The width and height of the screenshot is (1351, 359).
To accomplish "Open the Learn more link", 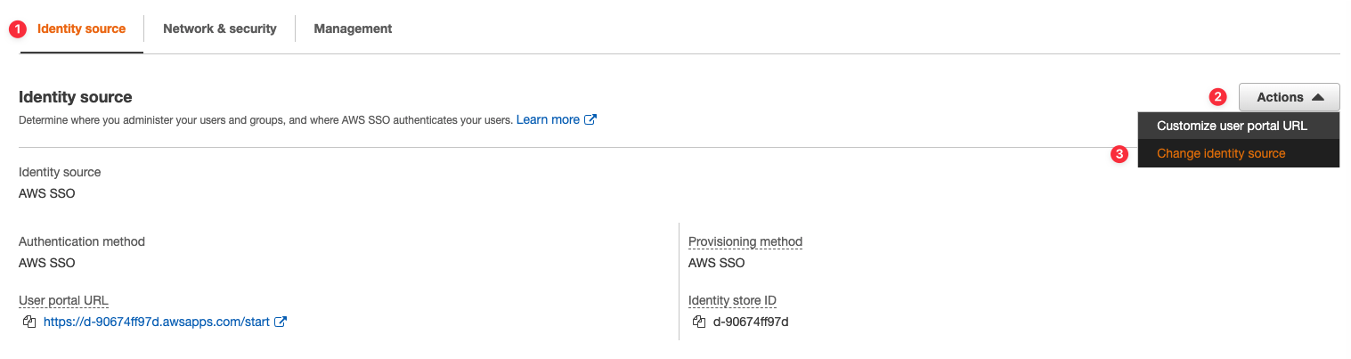I will [548, 119].
